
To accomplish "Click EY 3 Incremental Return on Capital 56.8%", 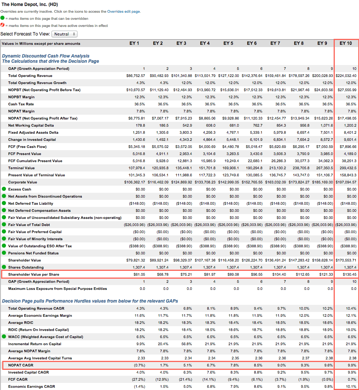I will tap(187, 344).
